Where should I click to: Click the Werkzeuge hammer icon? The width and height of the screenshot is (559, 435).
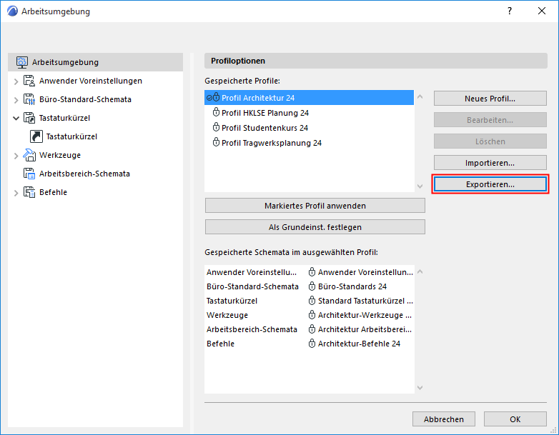point(29,155)
